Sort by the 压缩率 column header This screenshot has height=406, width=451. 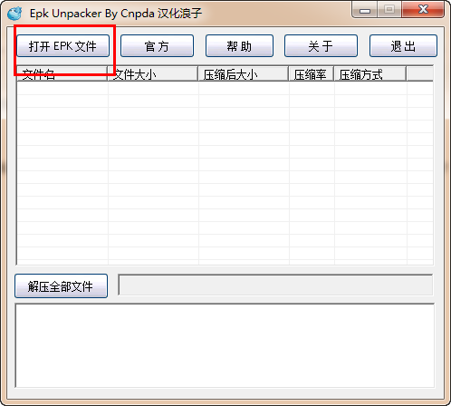(312, 74)
